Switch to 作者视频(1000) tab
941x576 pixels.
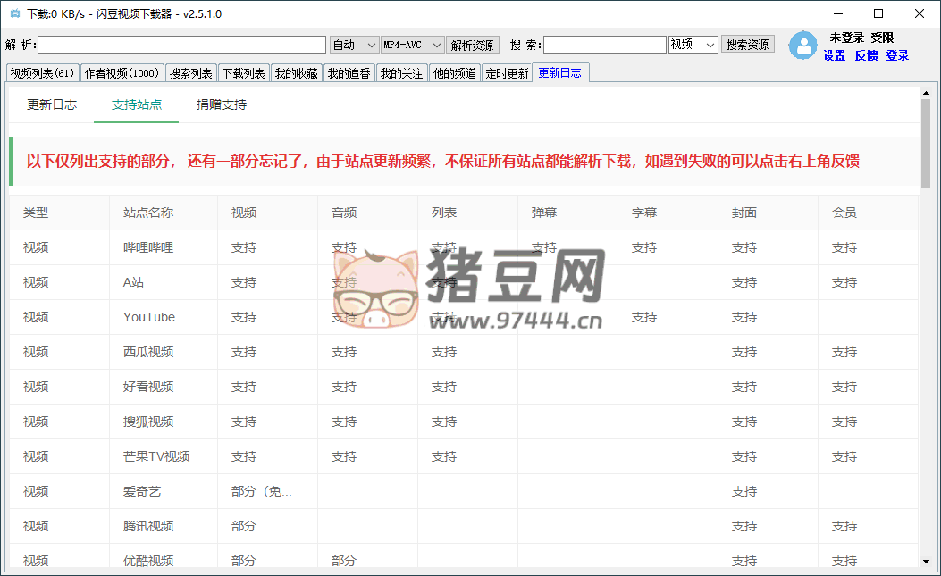(122, 73)
